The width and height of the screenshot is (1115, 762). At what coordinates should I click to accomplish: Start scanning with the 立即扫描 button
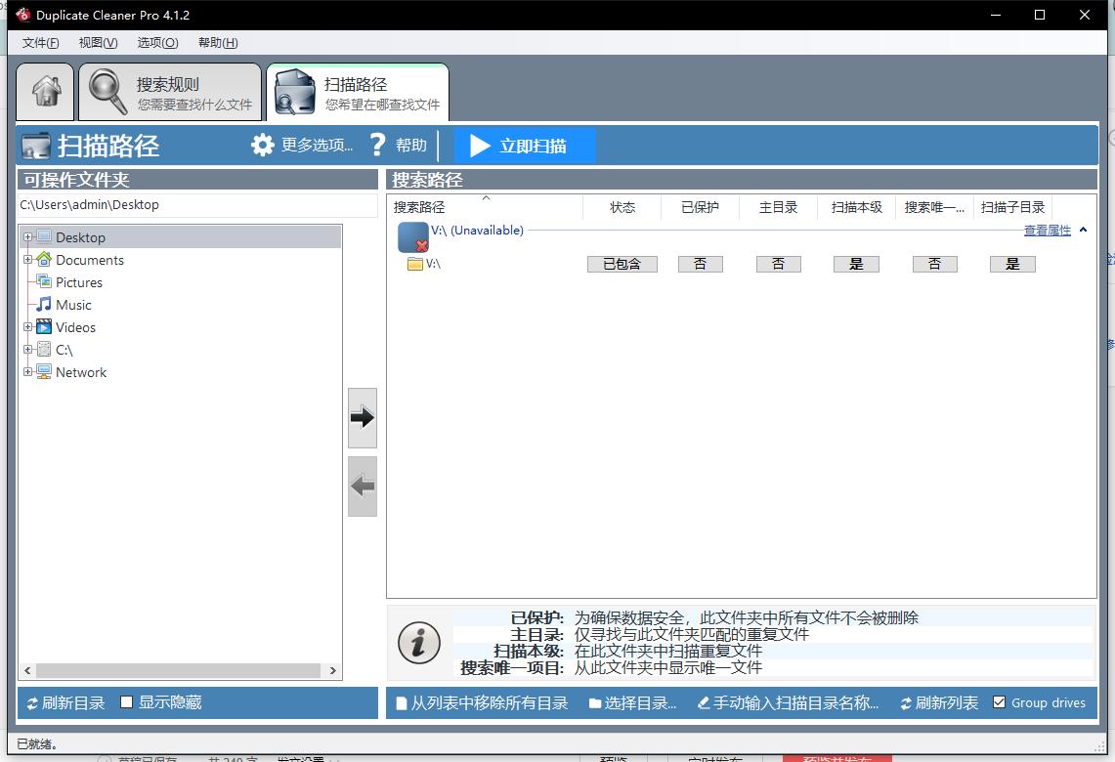coord(524,145)
